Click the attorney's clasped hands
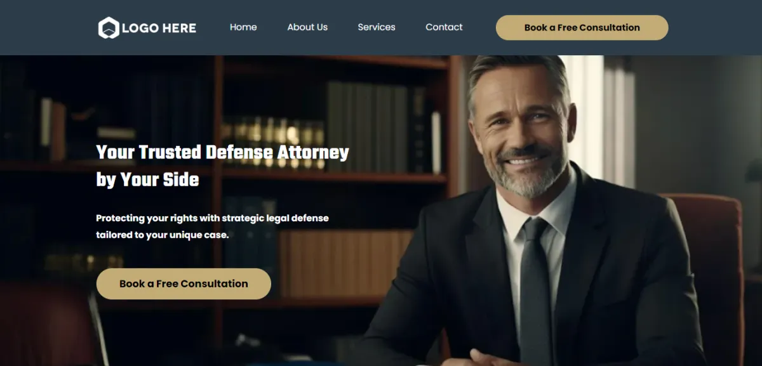The image size is (762, 366). pyautogui.click(x=489, y=358)
